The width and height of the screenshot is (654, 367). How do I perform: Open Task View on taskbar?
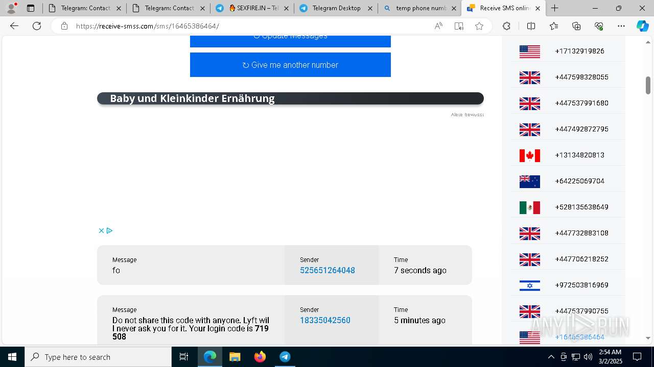184,357
